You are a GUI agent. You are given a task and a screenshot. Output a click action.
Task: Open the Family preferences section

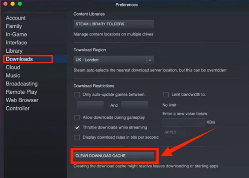[14, 26]
